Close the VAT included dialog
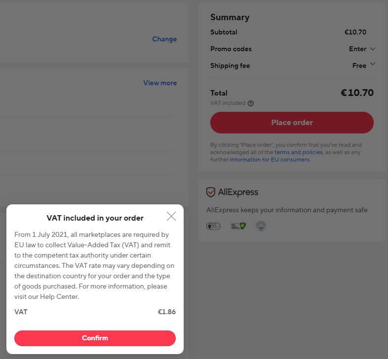 point(171,216)
